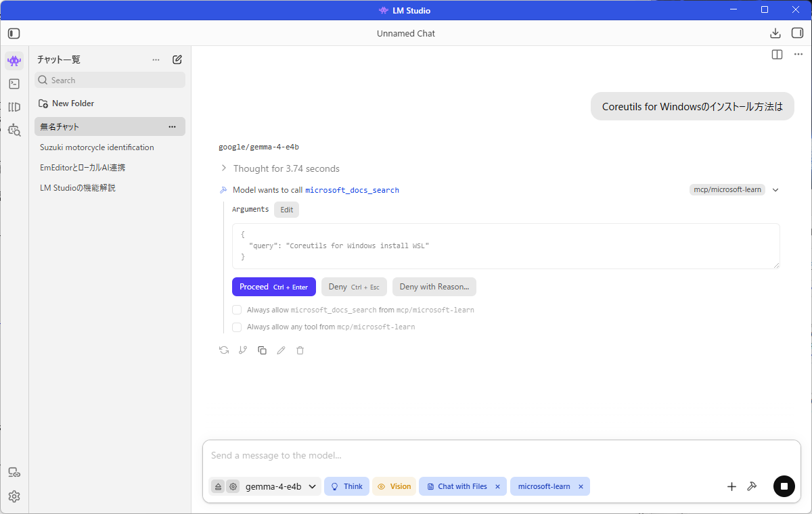The height and width of the screenshot is (514, 812).
Task: Toggle the Think option
Action: [x=346, y=486]
